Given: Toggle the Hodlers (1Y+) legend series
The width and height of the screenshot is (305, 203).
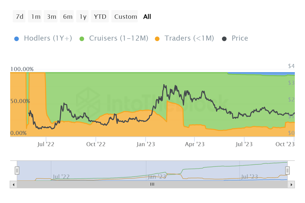Looking at the screenshot, I should click(48, 38).
